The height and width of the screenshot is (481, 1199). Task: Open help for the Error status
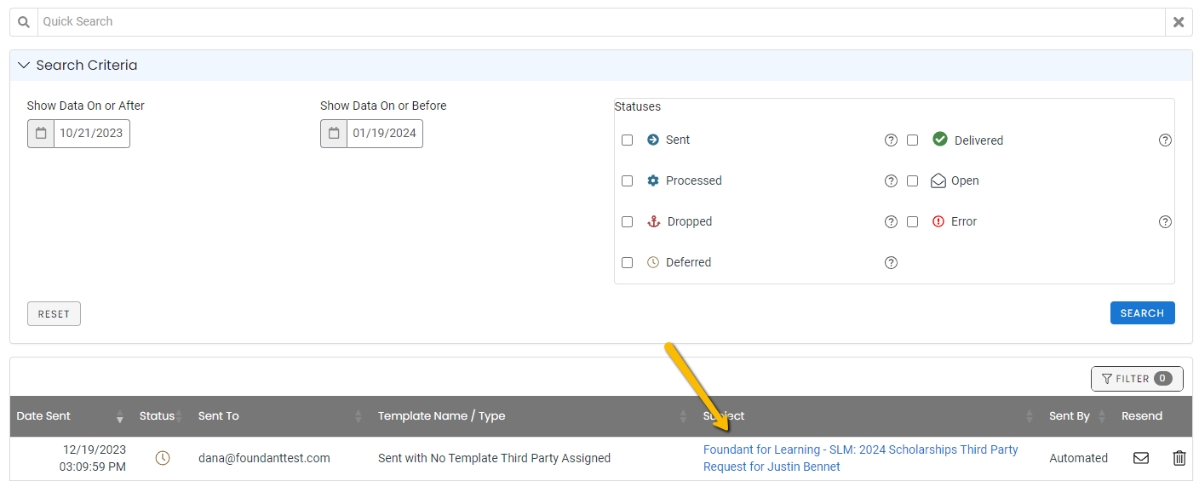pos(1166,222)
